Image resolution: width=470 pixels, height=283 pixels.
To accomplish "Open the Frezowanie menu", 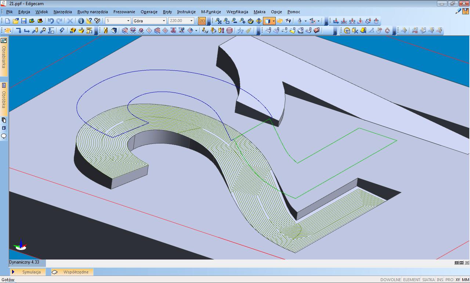I will (124, 12).
